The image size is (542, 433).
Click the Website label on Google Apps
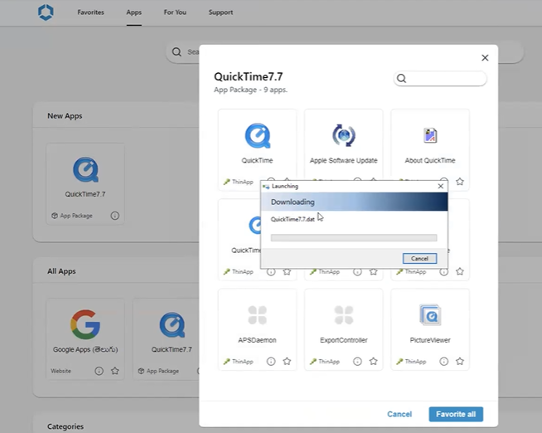click(60, 371)
